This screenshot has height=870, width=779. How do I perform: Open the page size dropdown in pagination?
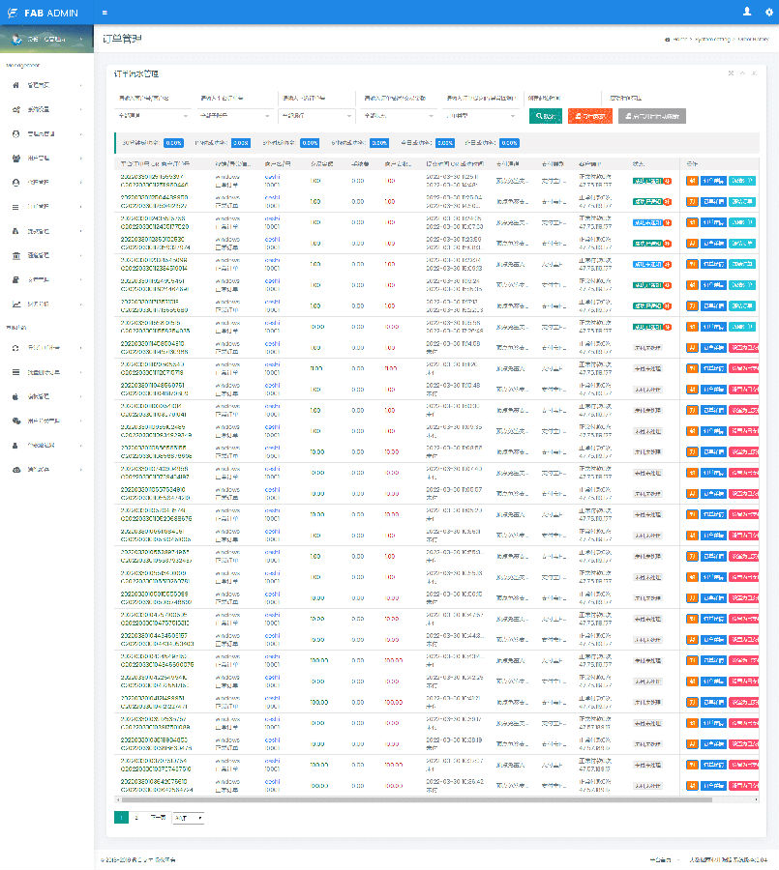tap(188, 818)
